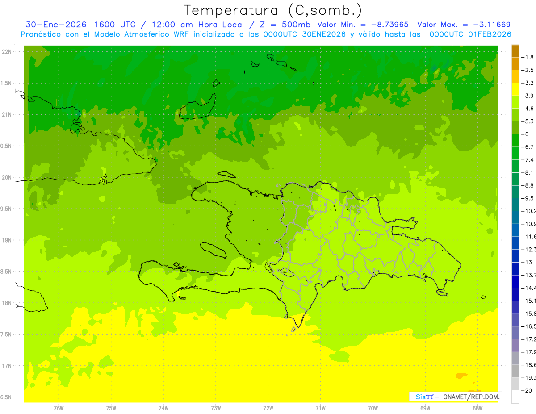
Task: Pick the white swatch below -20 on colorbar
Action: [515, 397]
